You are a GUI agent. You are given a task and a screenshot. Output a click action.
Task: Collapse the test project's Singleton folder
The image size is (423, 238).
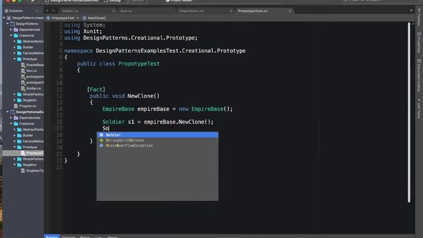(x=15, y=165)
